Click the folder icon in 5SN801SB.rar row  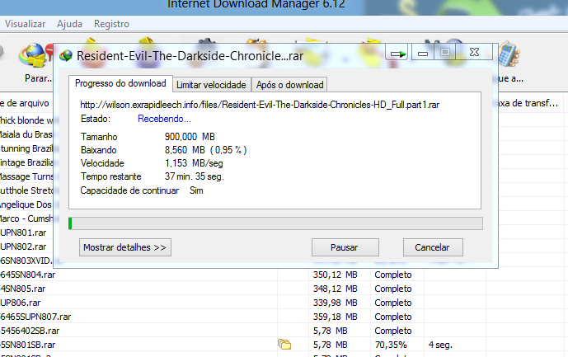284,344
